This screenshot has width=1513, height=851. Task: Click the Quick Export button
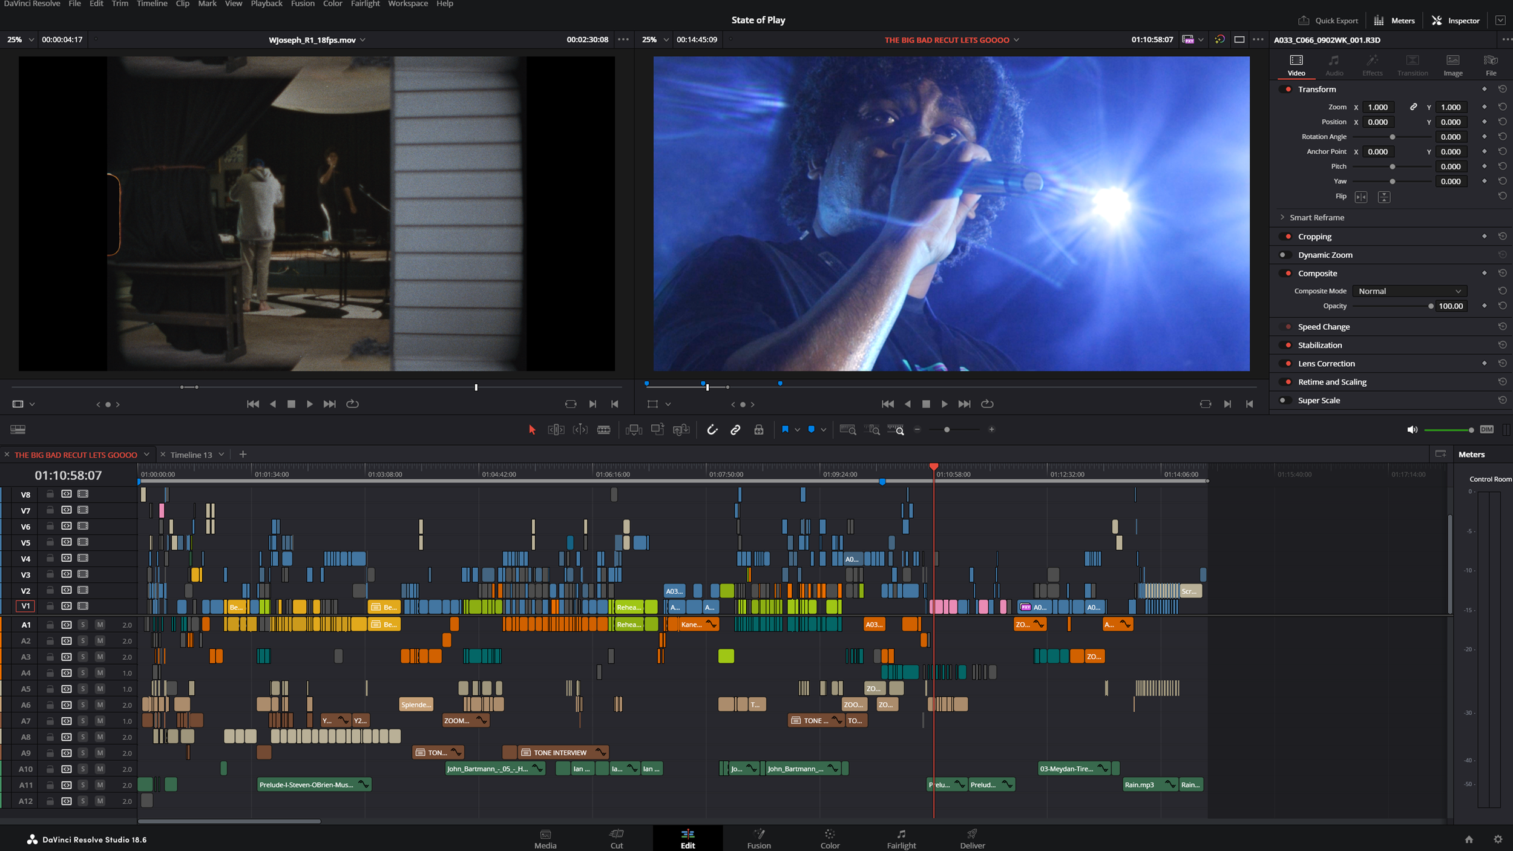pos(1328,21)
